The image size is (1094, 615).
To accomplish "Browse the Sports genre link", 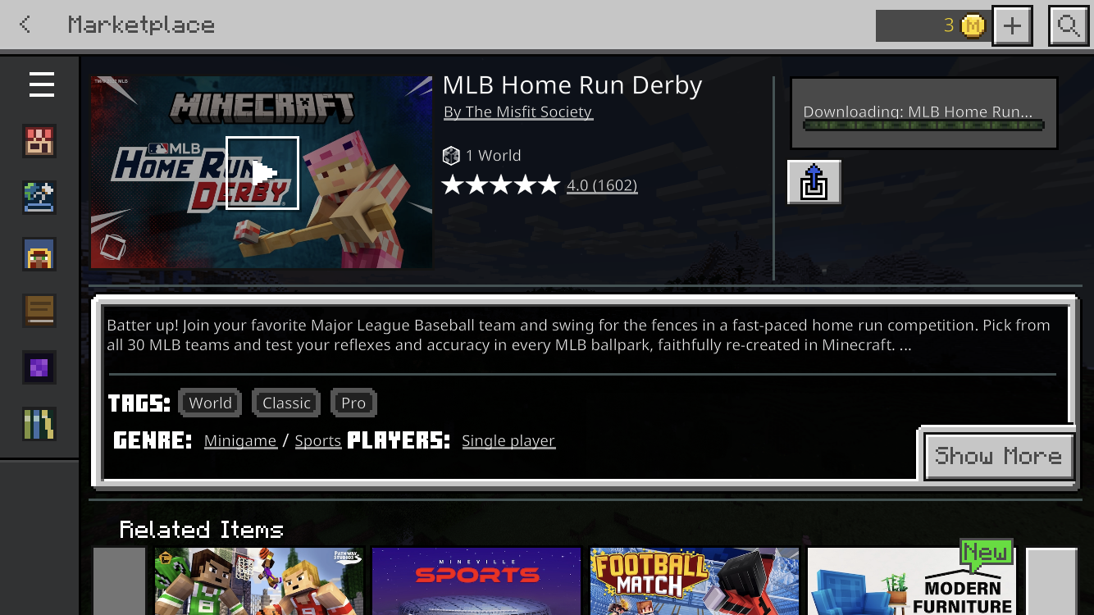I will pyautogui.click(x=317, y=440).
